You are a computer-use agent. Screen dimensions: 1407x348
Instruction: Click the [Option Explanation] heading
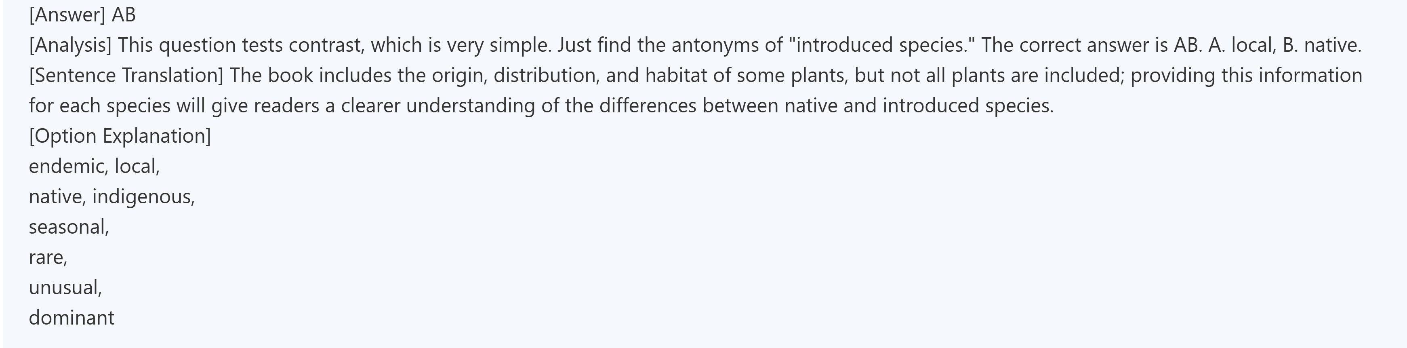120,136
